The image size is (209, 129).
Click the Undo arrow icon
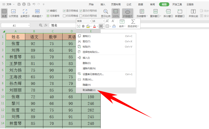click(34, 4)
